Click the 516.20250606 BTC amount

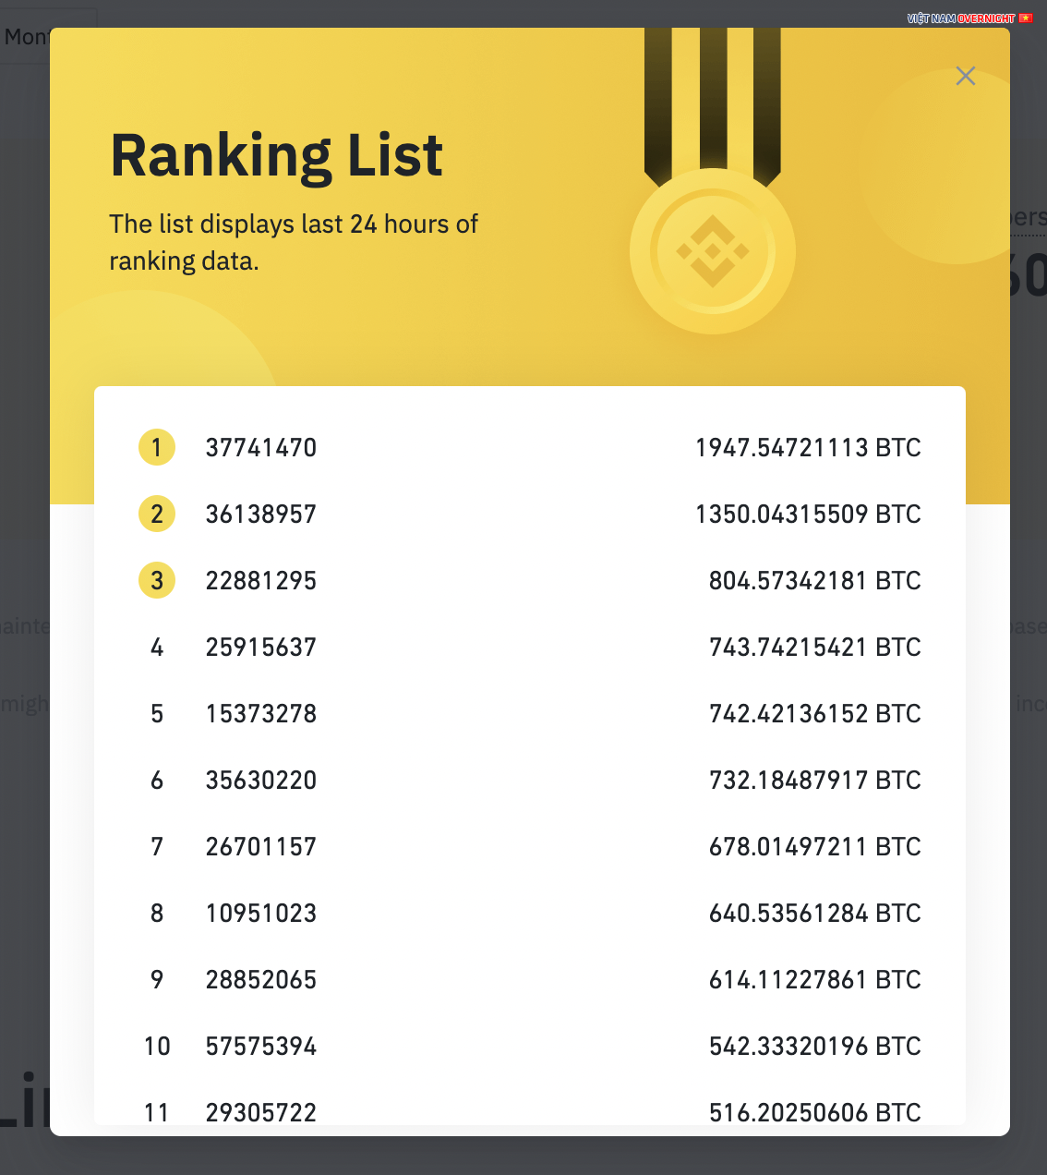(x=814, y=1112)
